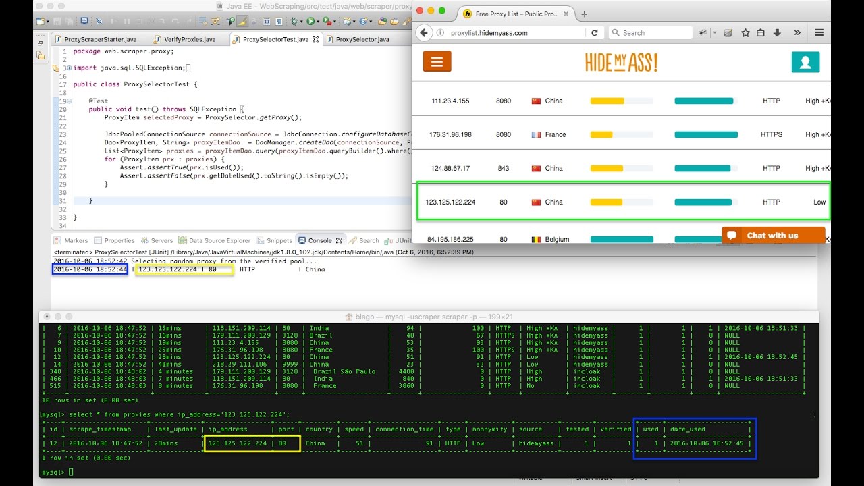Open the orange HideMyAss hamburger menu
The width and height of the screenshot is (864, 486).
point(437,62)
